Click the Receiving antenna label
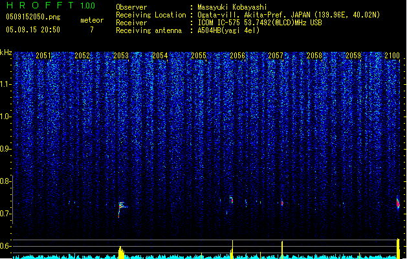This screenshot has height=259, width=407. (x=149, y=30)
